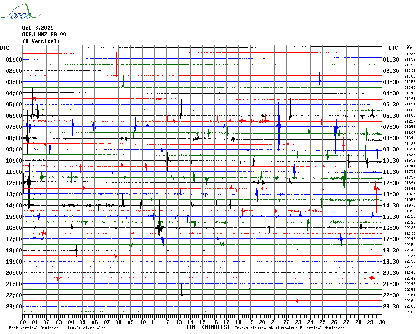Image resolution: width=418 pixels, height=334 pixels.
Task: Click the (A Vertical) component label
Action: click(41, 41)
